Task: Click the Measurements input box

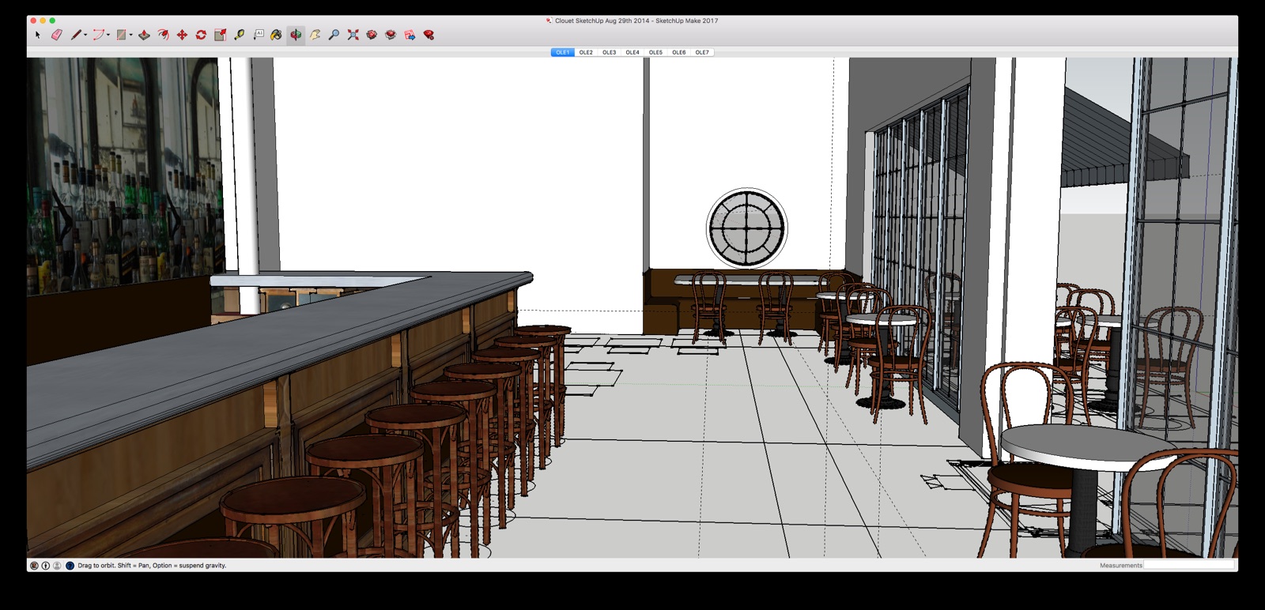Action: pyautogui.click(x=1189, y=565)
